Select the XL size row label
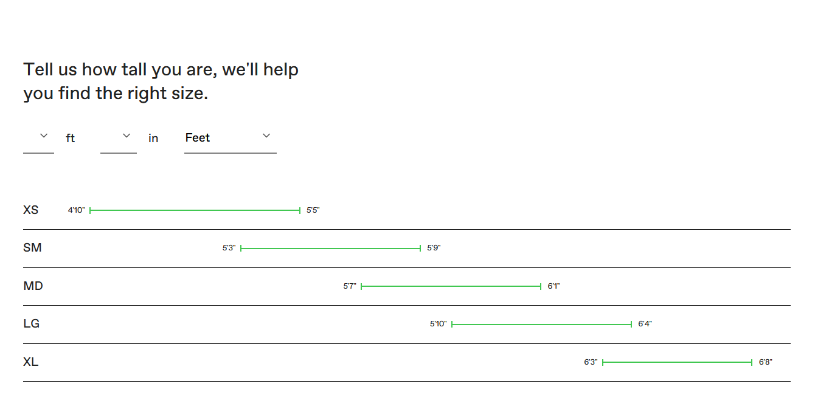 pos(31,362)
